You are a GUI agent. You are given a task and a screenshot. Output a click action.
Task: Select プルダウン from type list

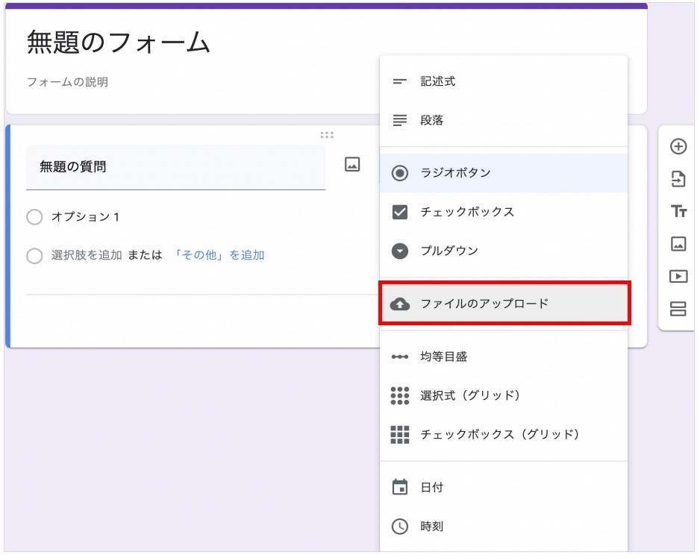[x=504, y=251]
